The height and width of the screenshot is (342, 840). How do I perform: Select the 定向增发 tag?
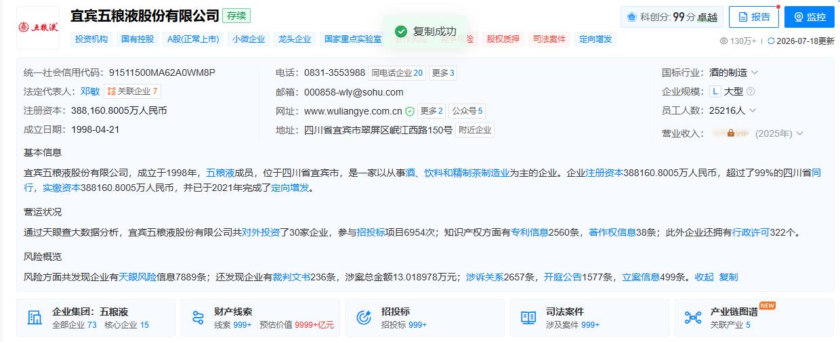(x=595, y=39)
